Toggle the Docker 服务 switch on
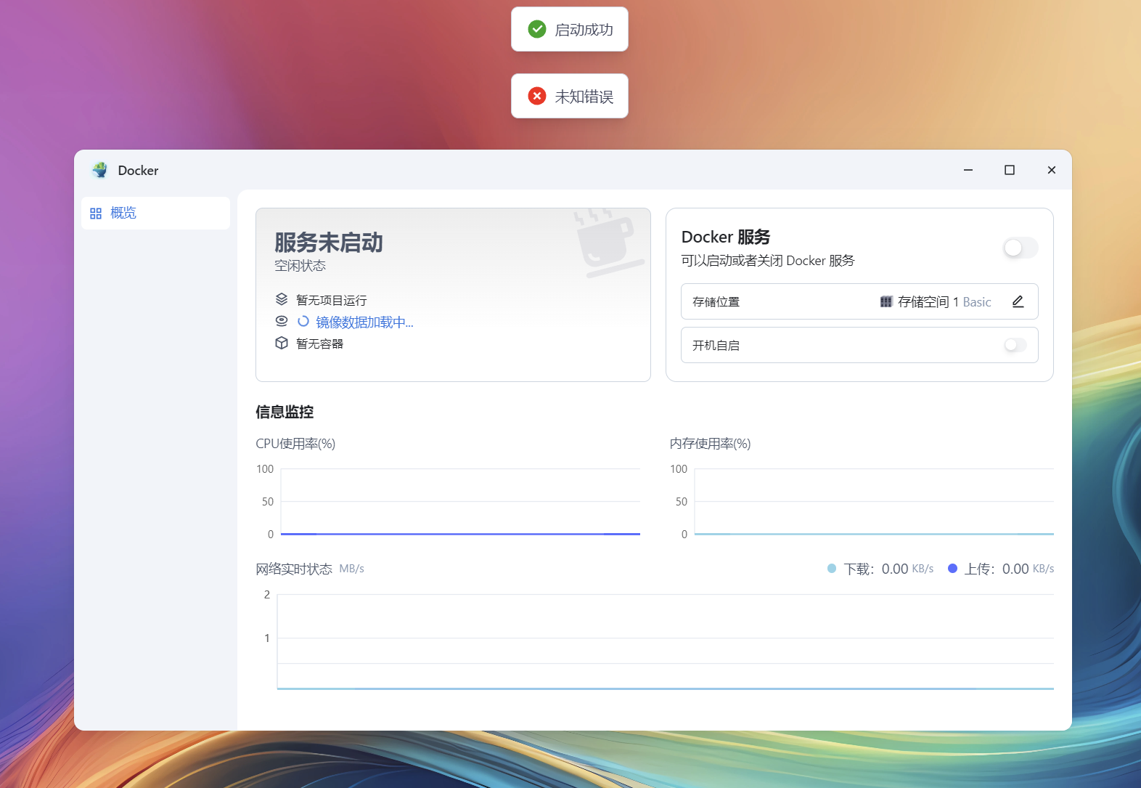This screenshot has height=788, width=1141. 1021,248
